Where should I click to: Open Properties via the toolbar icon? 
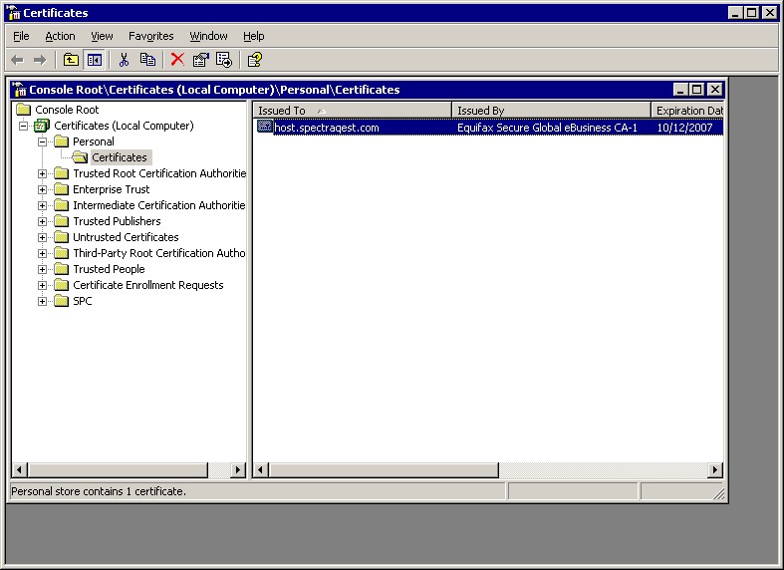(201, 60)
